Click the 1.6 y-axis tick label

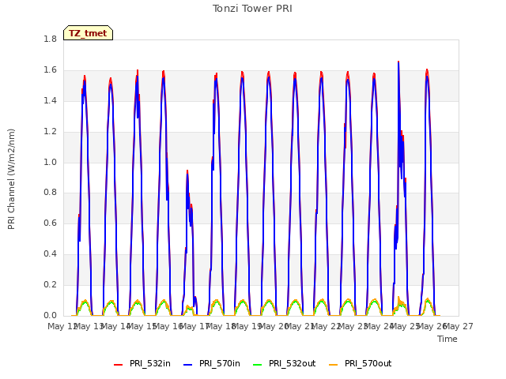(51, 70)
